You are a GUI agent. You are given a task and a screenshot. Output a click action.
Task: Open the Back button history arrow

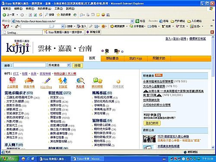pos(17,15)
